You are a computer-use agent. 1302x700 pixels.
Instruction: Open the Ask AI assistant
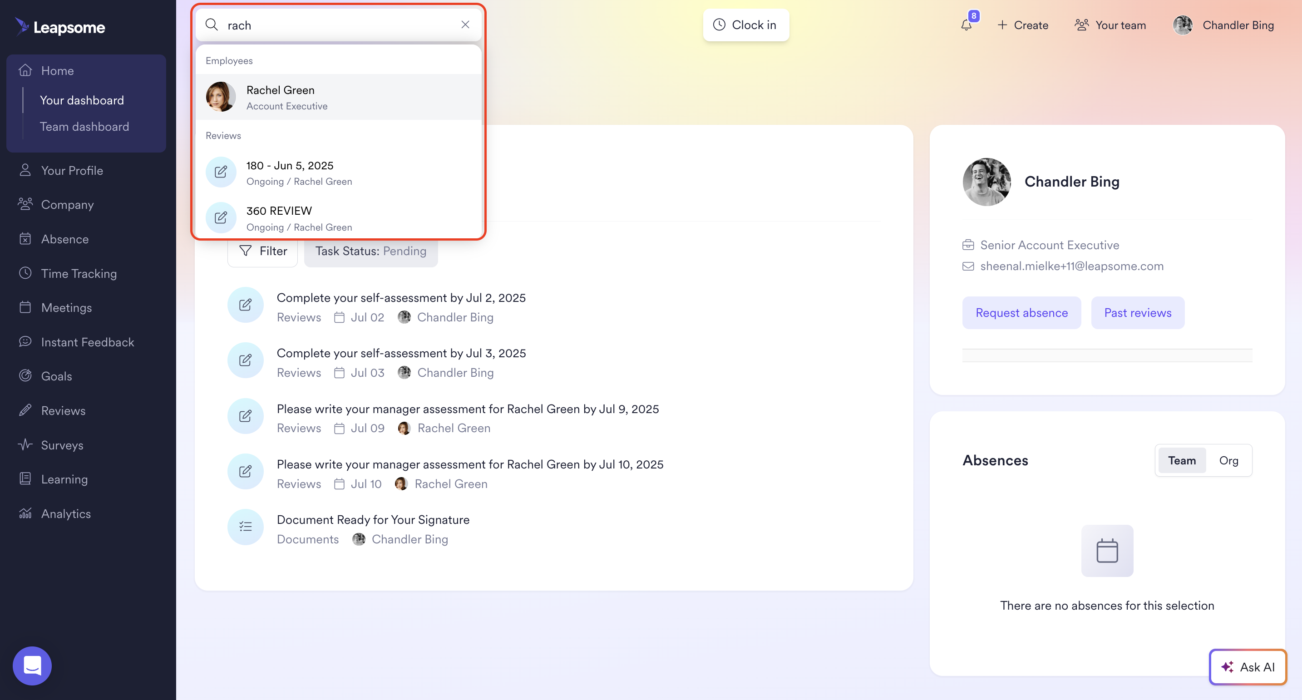pyautogui.click(x=1248, y=667)
